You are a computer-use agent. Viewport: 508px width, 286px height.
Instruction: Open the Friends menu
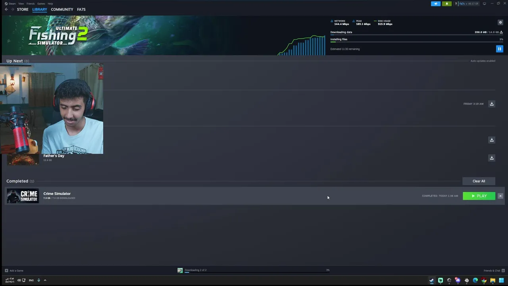pyautogui.click(x=31, y=4)
